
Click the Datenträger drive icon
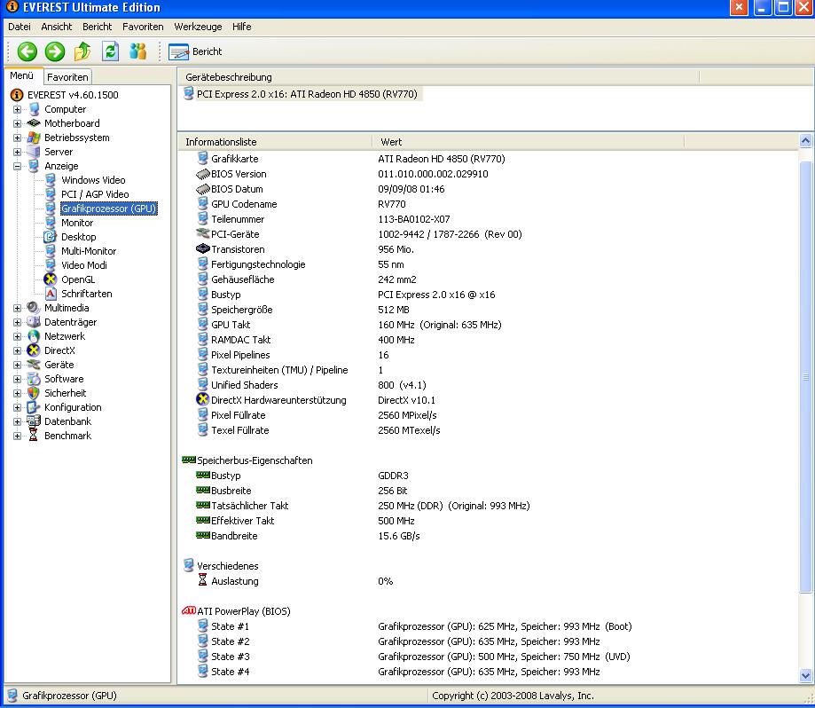[x=34, y=322]
